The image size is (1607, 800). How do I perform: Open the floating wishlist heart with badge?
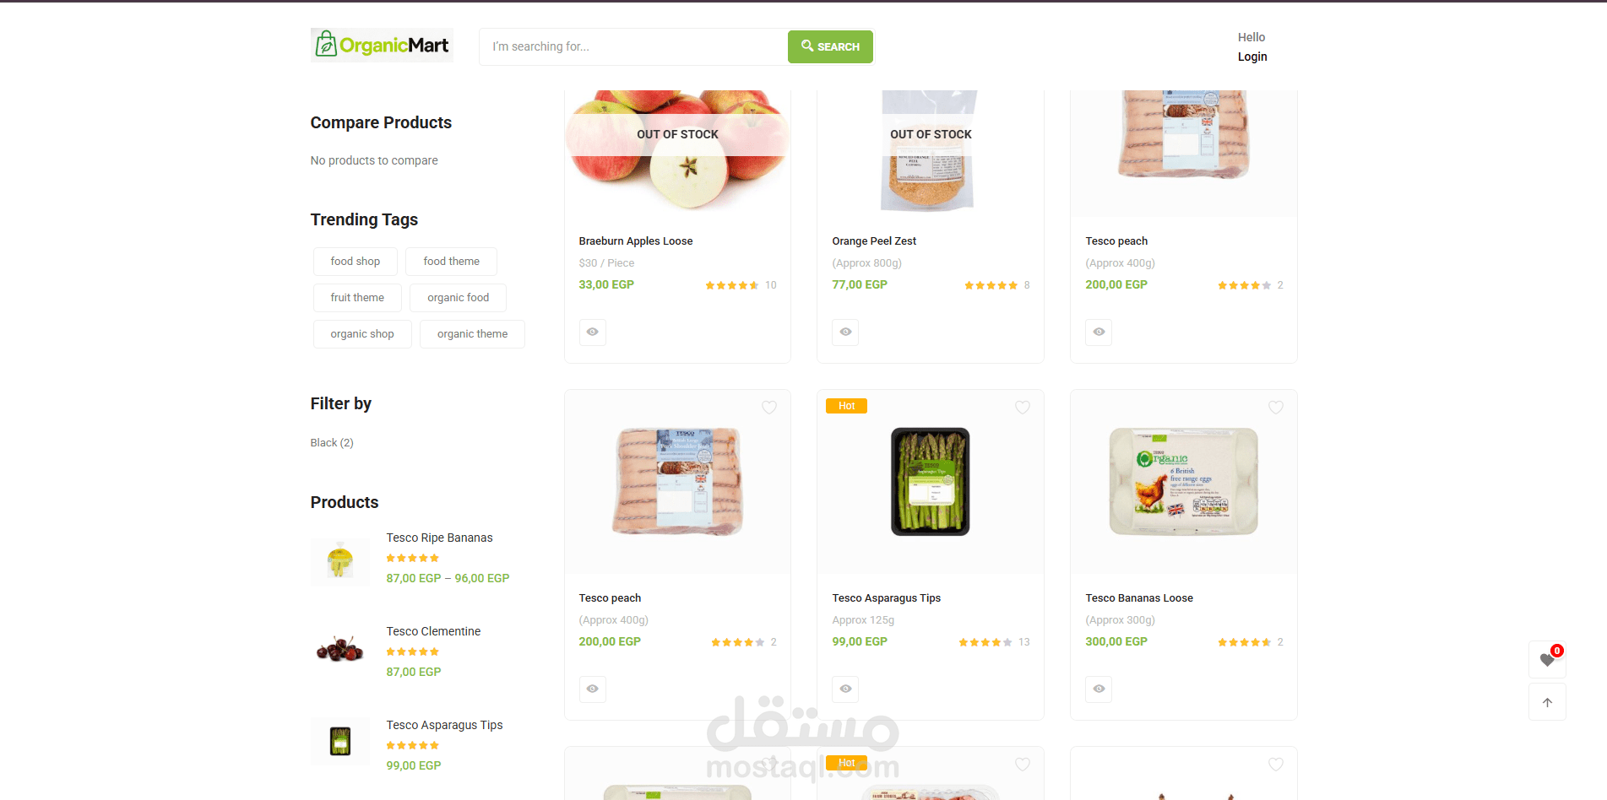coord(1547,659)
